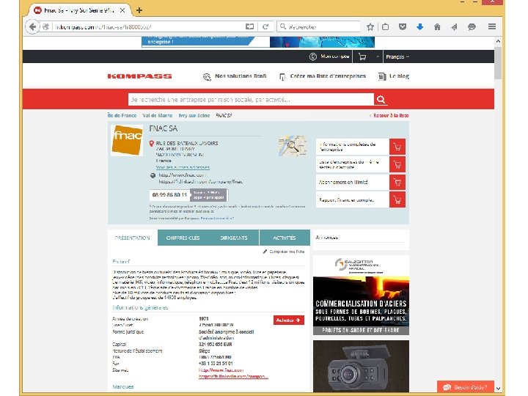Open Français language dropdown
The height and width of the screenshot is (396, 528).
[x=397, y=56]
